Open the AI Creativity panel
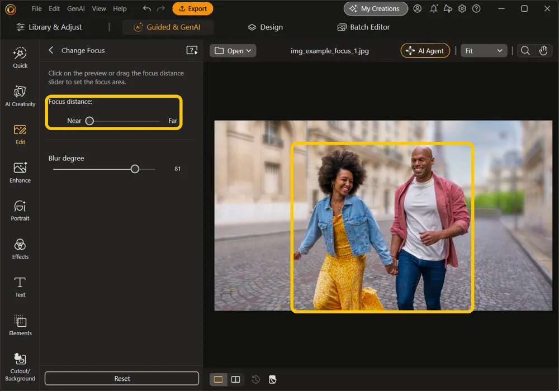The image size is (559, 391). coord(20,96)
